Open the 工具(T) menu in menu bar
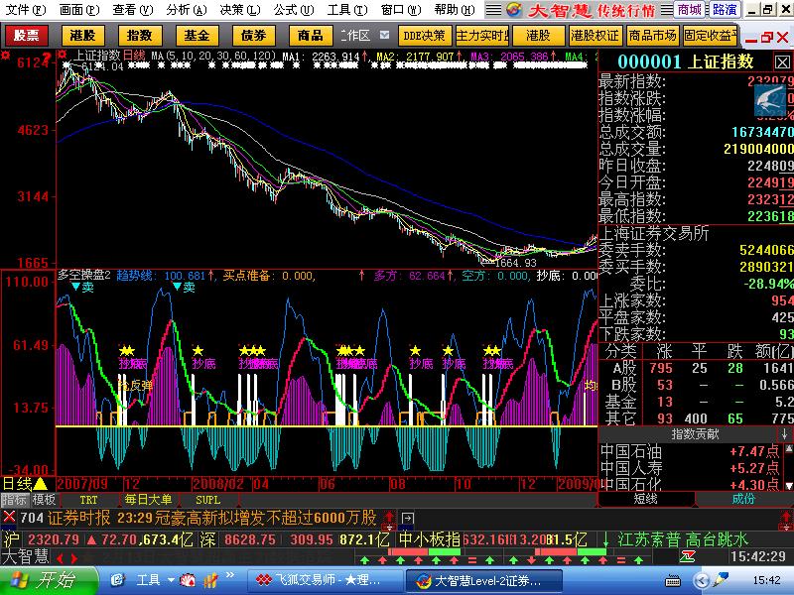 (347, 10)
